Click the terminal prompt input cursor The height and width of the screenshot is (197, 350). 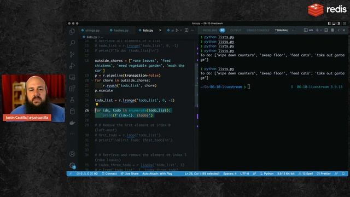[x=249, y=86]
